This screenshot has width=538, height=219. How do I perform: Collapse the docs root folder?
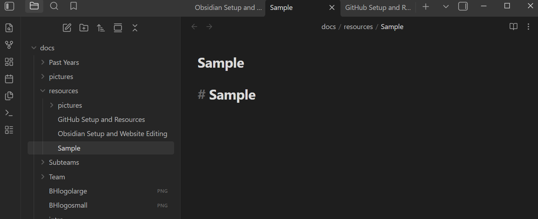click(x=34, y=48)
